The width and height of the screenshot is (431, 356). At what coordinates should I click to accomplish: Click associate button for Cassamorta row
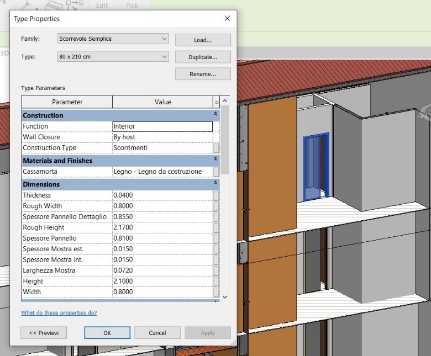216,172
